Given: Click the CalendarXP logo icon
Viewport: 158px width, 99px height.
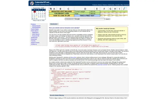Looking at the screenshot, I should [x=32, y=3].
